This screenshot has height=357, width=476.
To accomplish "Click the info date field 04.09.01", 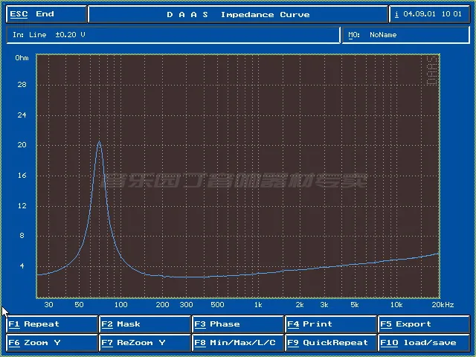I will (x=430, y=14).
